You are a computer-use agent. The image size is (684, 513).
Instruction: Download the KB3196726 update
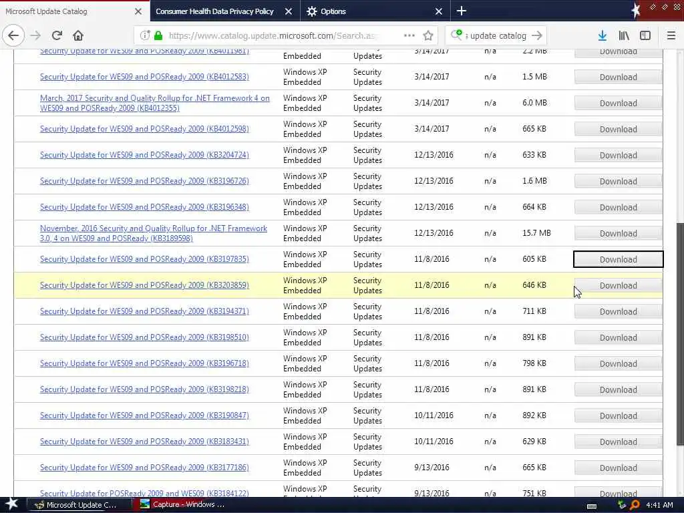tap(618, 182)
